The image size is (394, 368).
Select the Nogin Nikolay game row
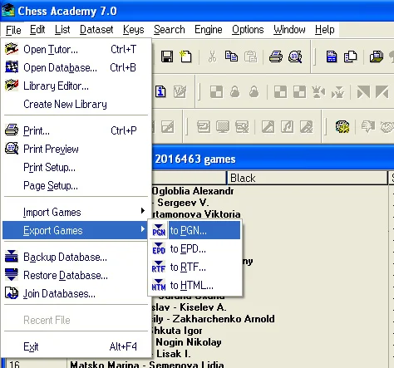click(189, 342)
